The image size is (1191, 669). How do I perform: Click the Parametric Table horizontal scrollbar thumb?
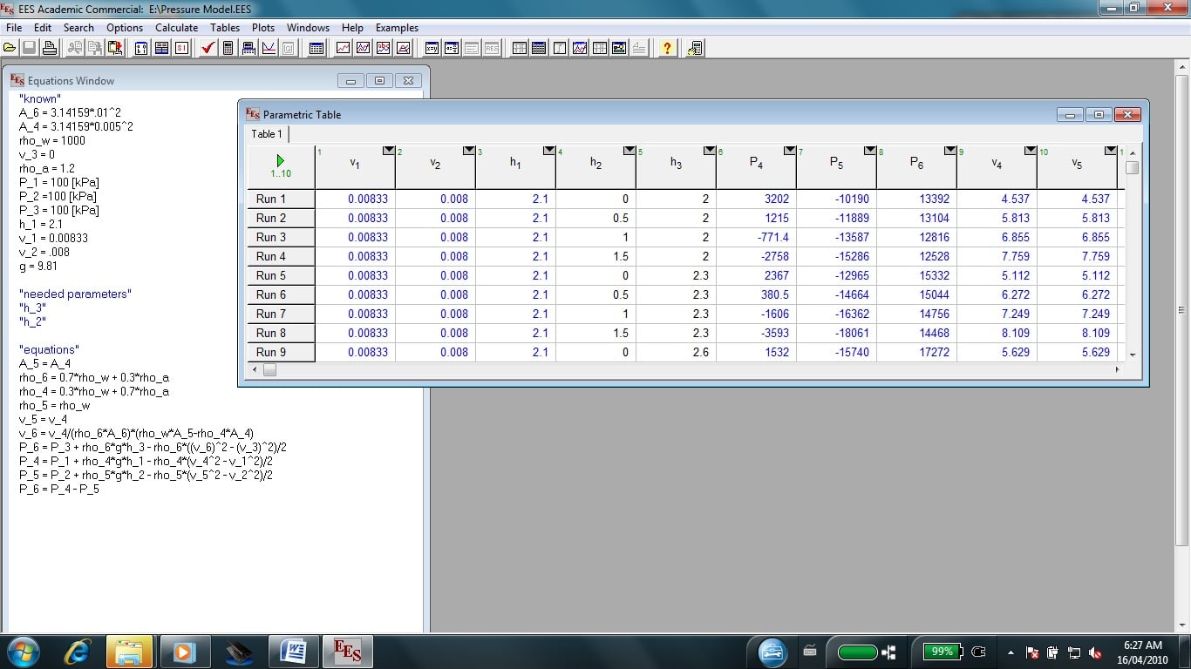point(270,370)
